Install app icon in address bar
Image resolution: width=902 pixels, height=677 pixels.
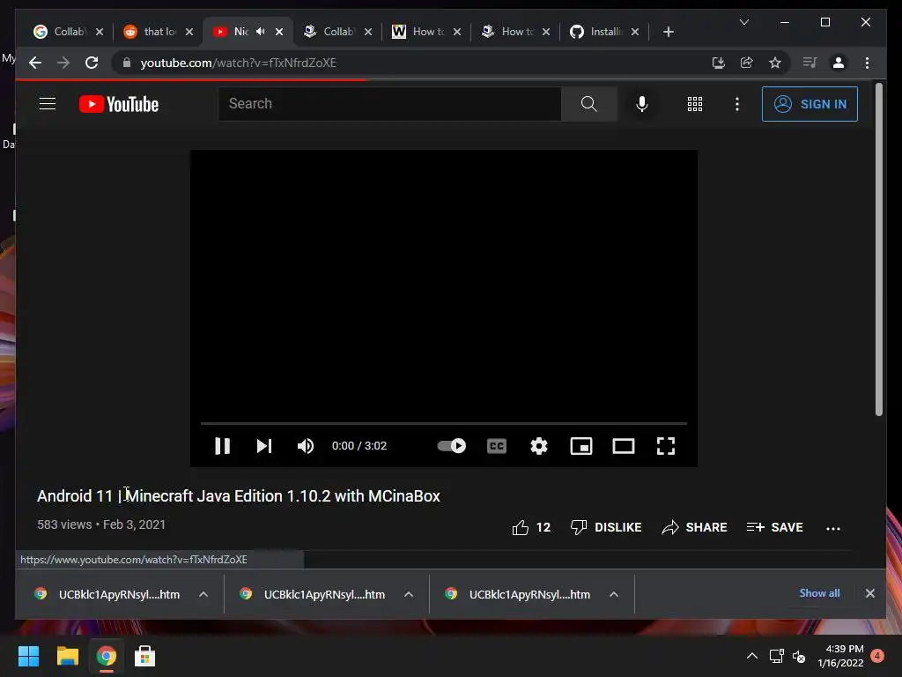(x=718, y=63)
